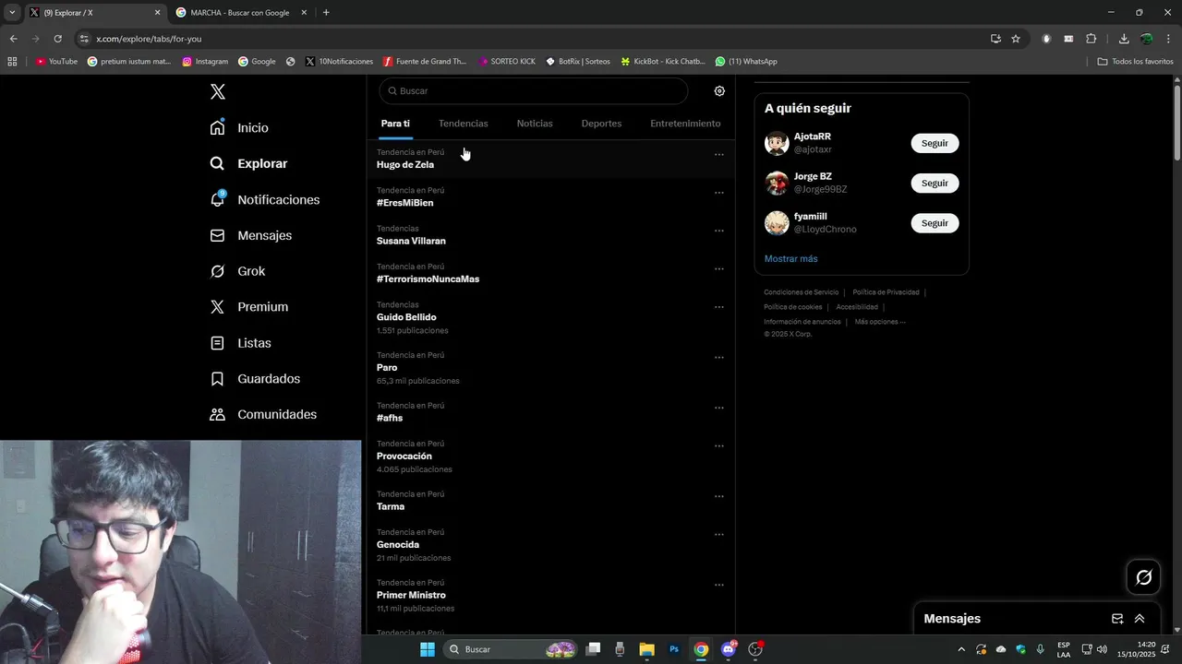The image size is (1182, 664).
Task: Open more options for #EresMiBien
Action: coord(718,193)
